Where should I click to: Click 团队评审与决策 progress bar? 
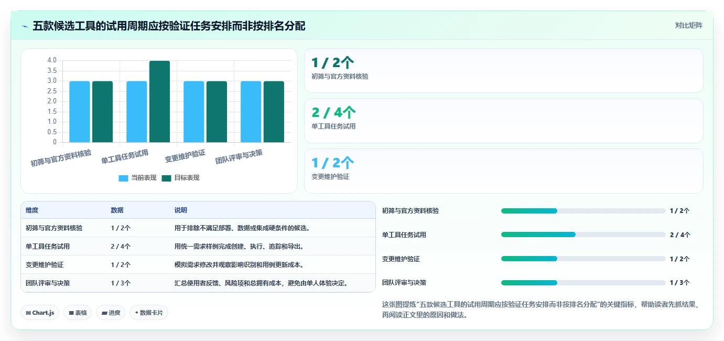[583, 283]
